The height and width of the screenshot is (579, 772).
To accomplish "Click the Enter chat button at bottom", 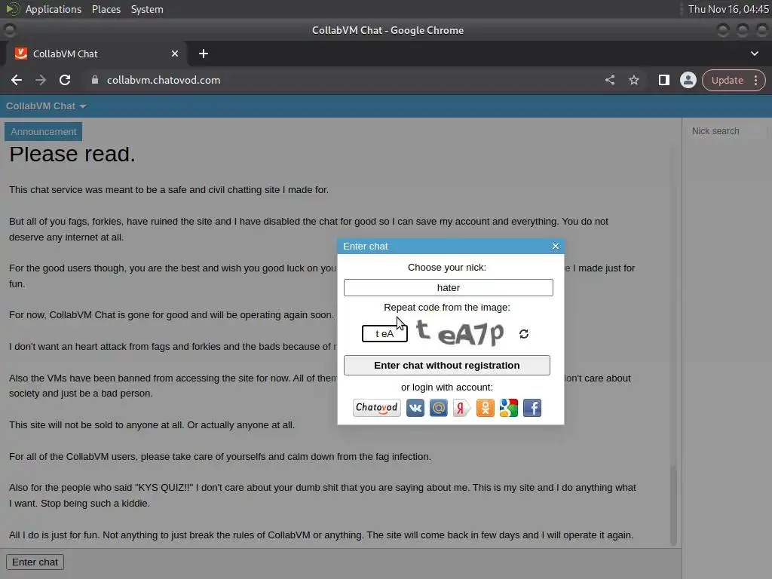I will point(35,562).
